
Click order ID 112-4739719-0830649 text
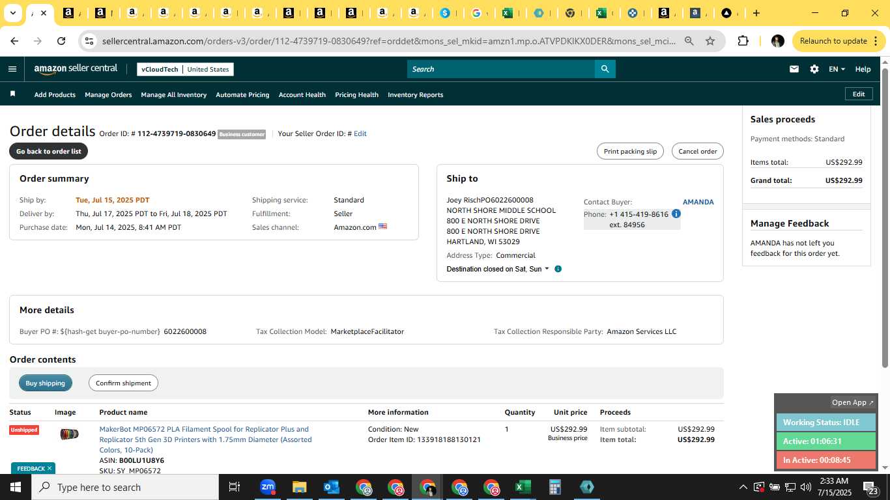[x=177, y=133]
